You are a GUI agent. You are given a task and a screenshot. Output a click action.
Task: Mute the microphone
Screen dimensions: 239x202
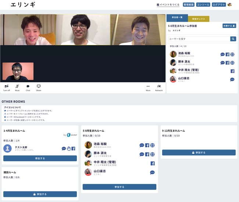pyautogui.click(x=17, y=87)
